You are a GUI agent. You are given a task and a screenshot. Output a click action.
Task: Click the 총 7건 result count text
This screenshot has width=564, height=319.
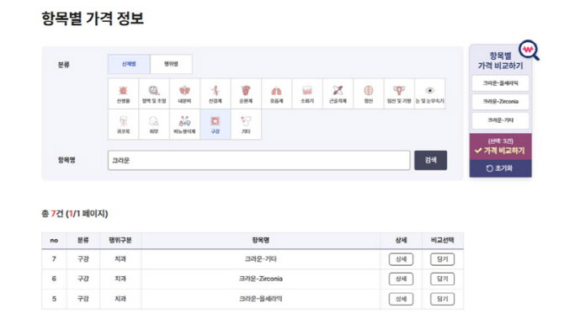tap(52, 214)
